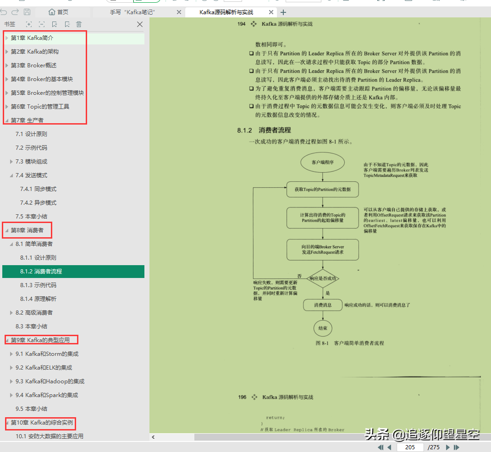Close the 手写 "Kafka笔记" tab
Screen dimensions: 491x452
[179, 12]
